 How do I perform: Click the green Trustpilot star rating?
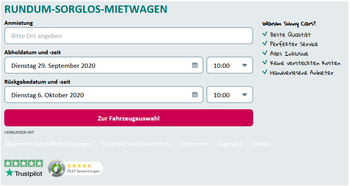coord(24,164)
